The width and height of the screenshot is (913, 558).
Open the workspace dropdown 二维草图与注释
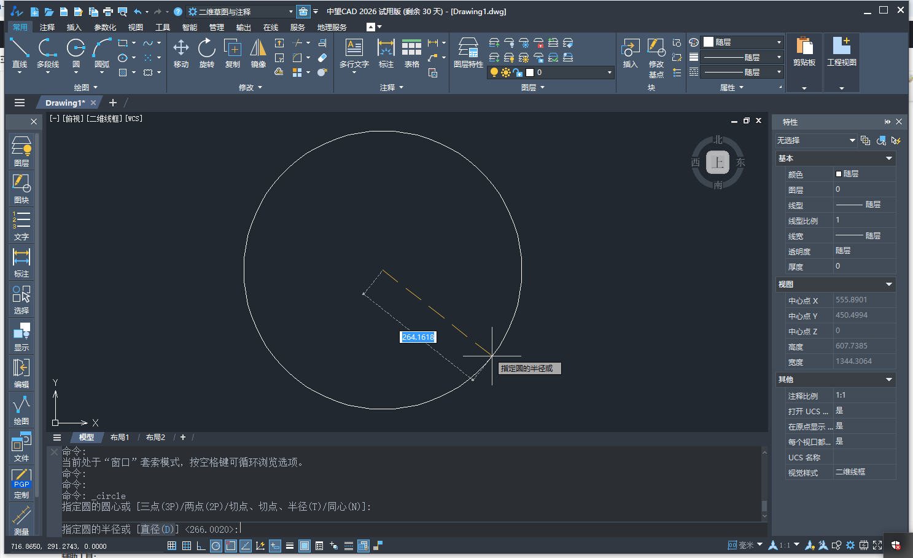click(x=241, y=12)
